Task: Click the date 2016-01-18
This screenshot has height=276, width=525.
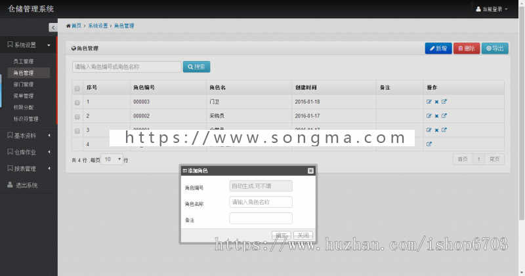Action: tap(307, 102)
